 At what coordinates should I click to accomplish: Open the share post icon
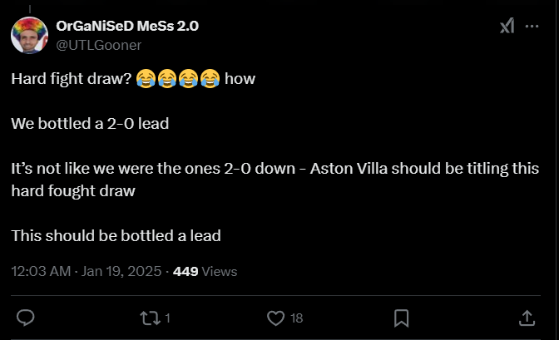527,318
